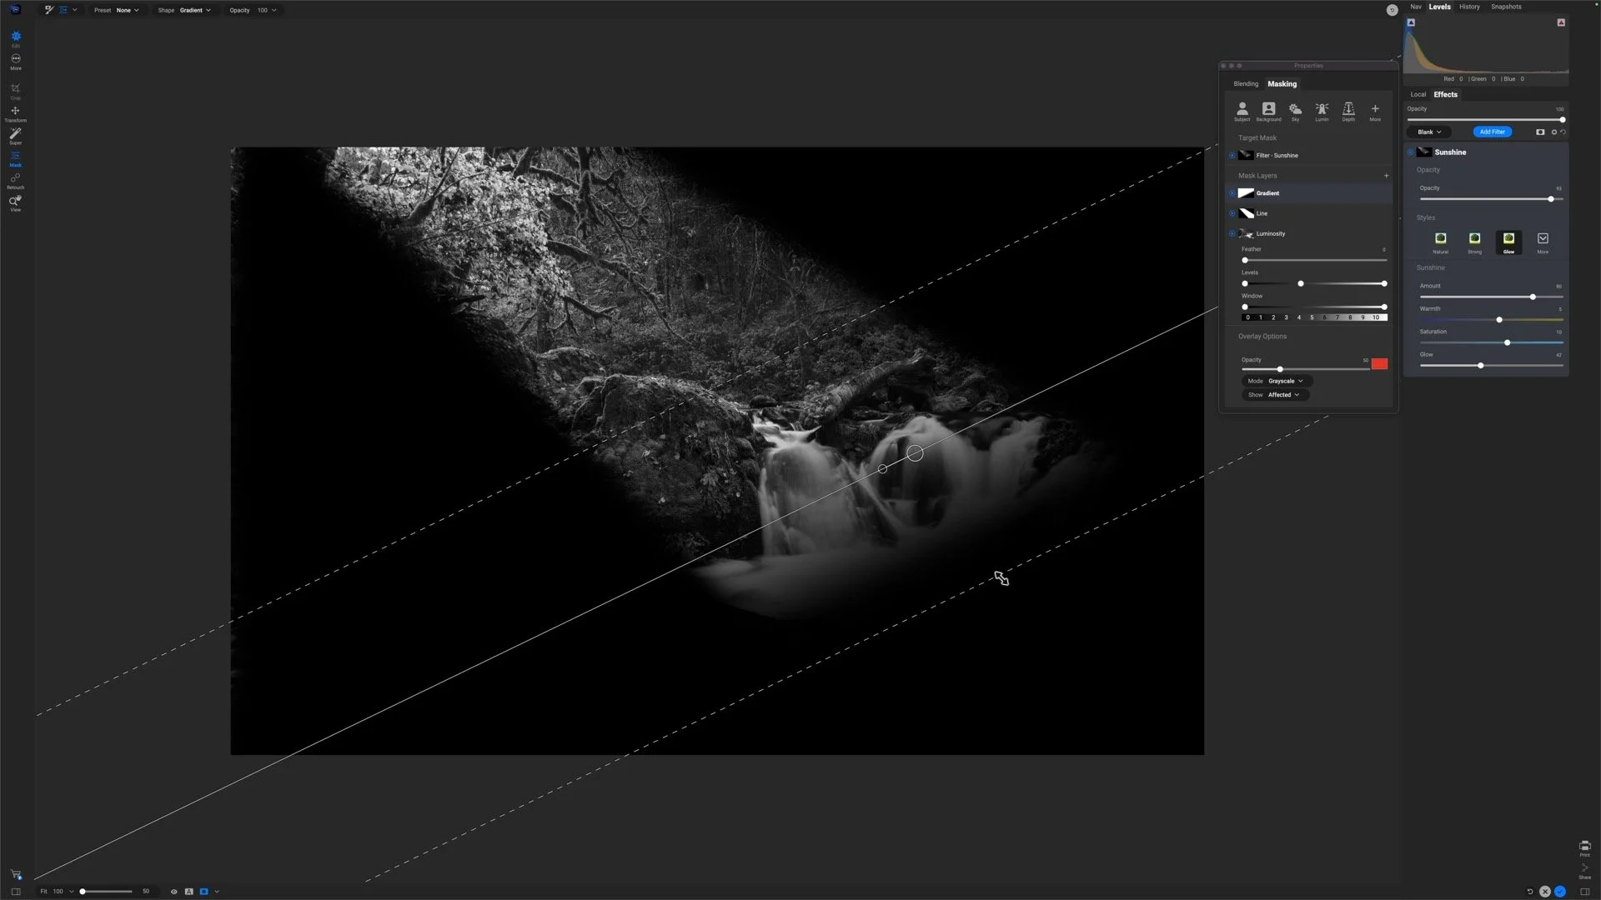Select the Natural style preset
The image size is (1601, 900).
pyautogui.click(x=1440, y=242)
